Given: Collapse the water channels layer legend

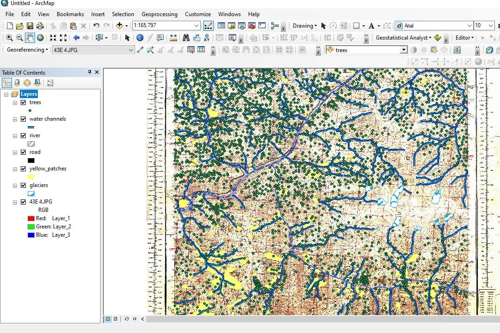Looking at the screenshot, I should pos(15,119).
